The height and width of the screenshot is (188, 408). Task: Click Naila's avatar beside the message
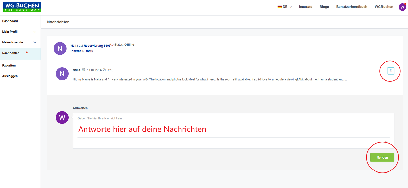click(62, 74)
